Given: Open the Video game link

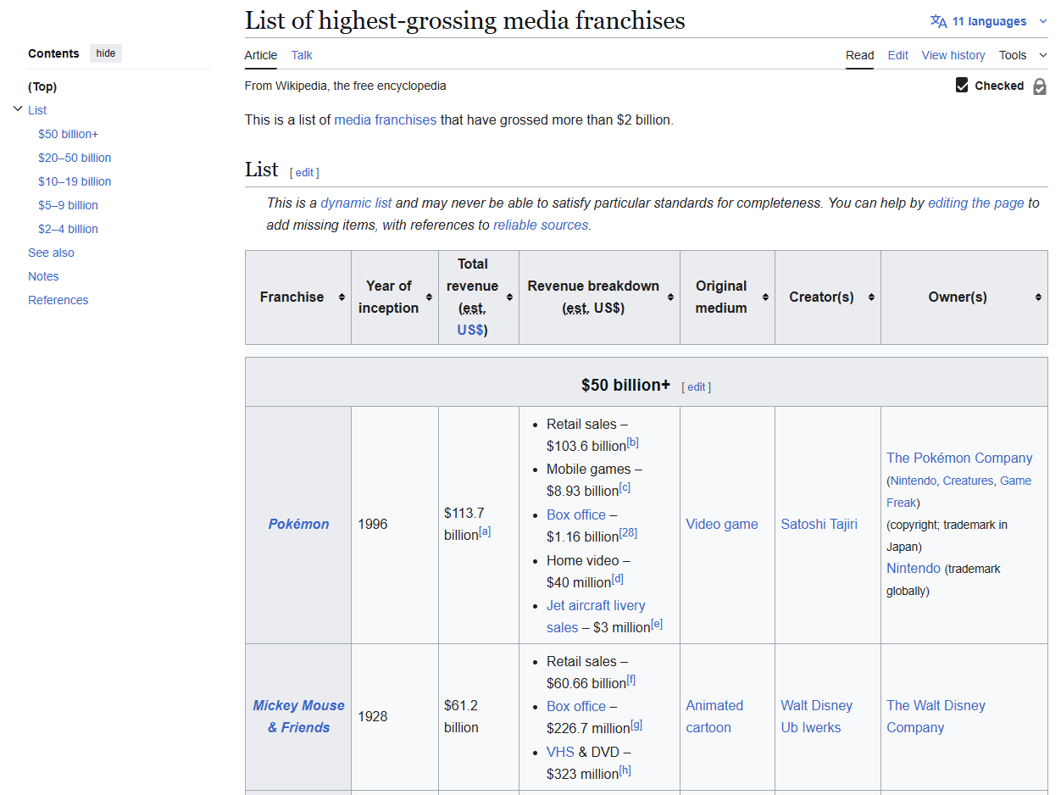Looking at the screenshot, I should coord(722,524).
